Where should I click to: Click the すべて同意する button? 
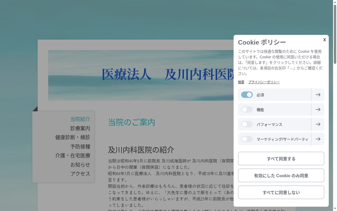coord(281,159)
